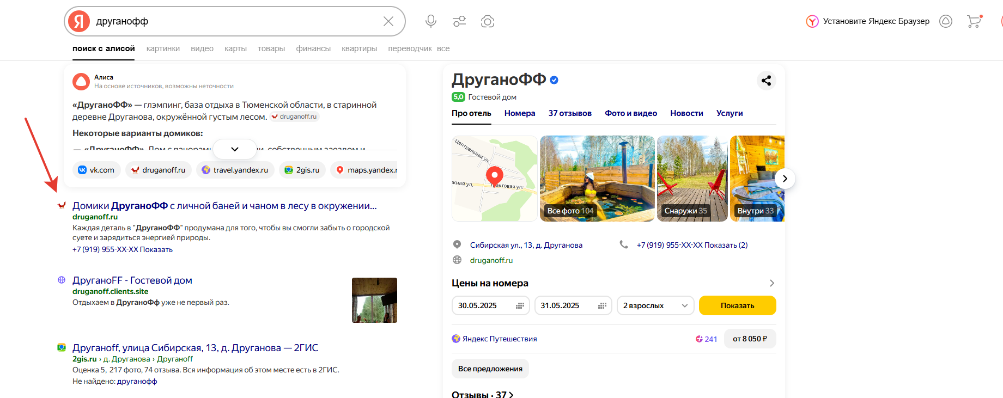Click the travel.yandex.ru source chip
The width and height of the screenshot is (1003, 398).
pyautogui.click(x=235, y=170)
